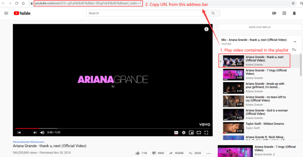Click the SHARE button
The height and width of the screenshot is (157, 303).
[177, 153]
